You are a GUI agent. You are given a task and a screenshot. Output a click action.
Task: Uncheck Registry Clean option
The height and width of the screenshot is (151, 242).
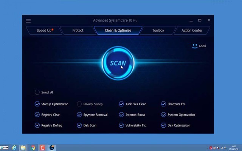pyautogui.click(x=37, y=115)
